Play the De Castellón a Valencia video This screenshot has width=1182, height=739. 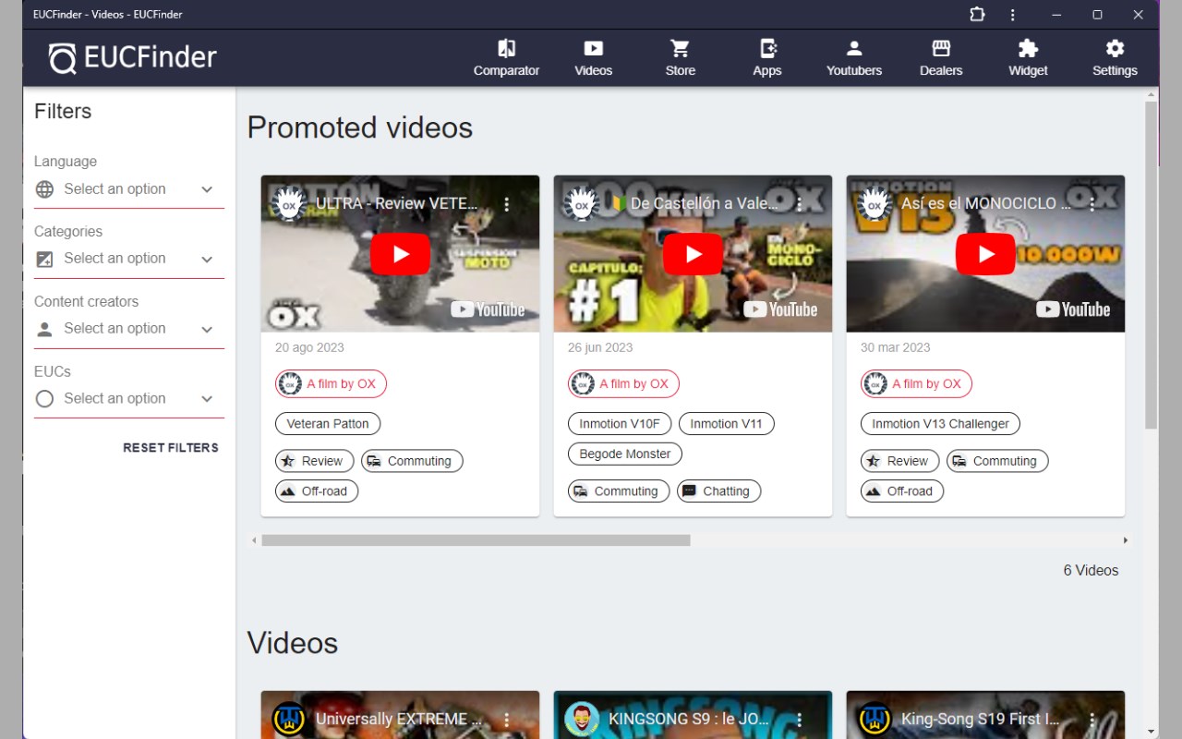pos(693,254)
